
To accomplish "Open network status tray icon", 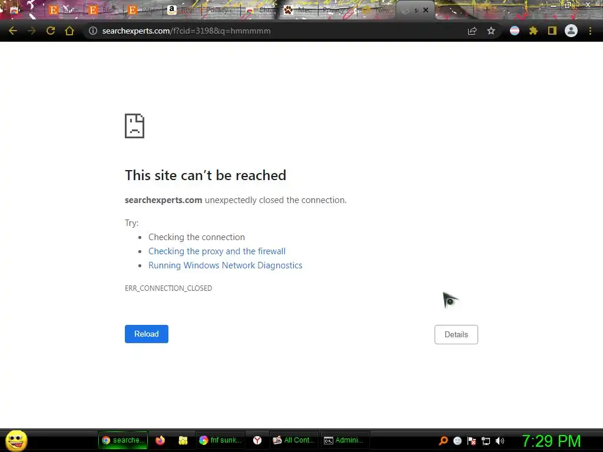I will [486, 441].
